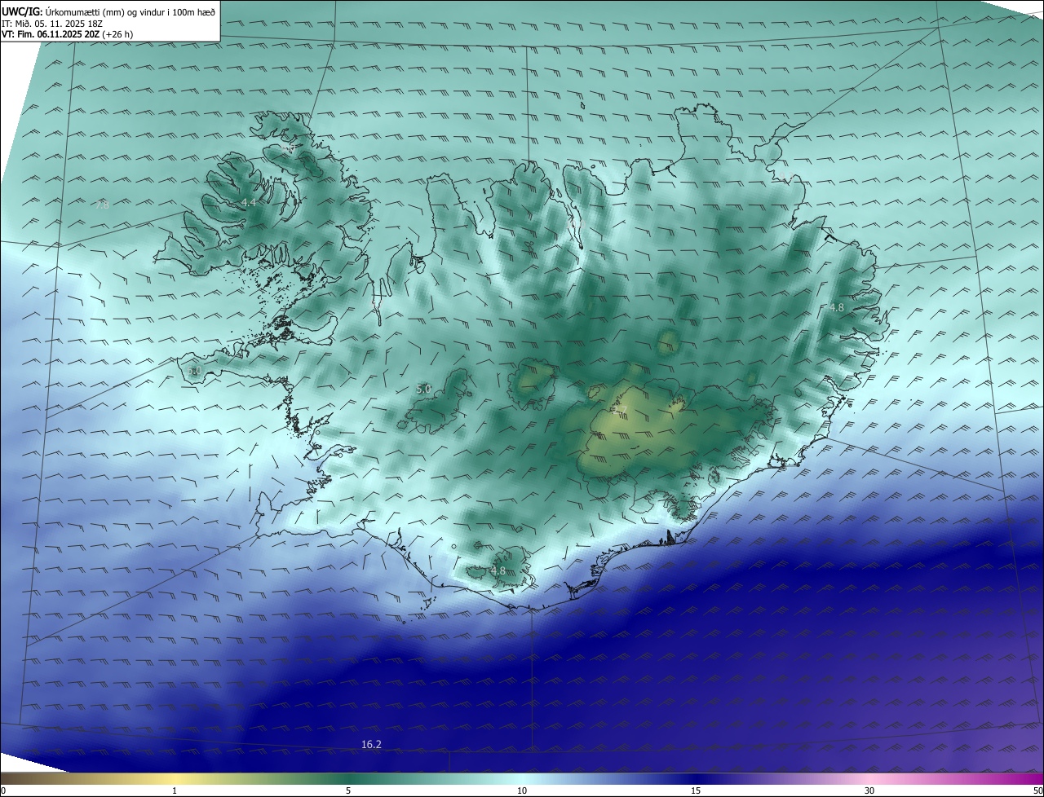This screenshot has width=1044, height=797.
Task: Click the "10" tick on the color scale
Action: pos(522,790)
